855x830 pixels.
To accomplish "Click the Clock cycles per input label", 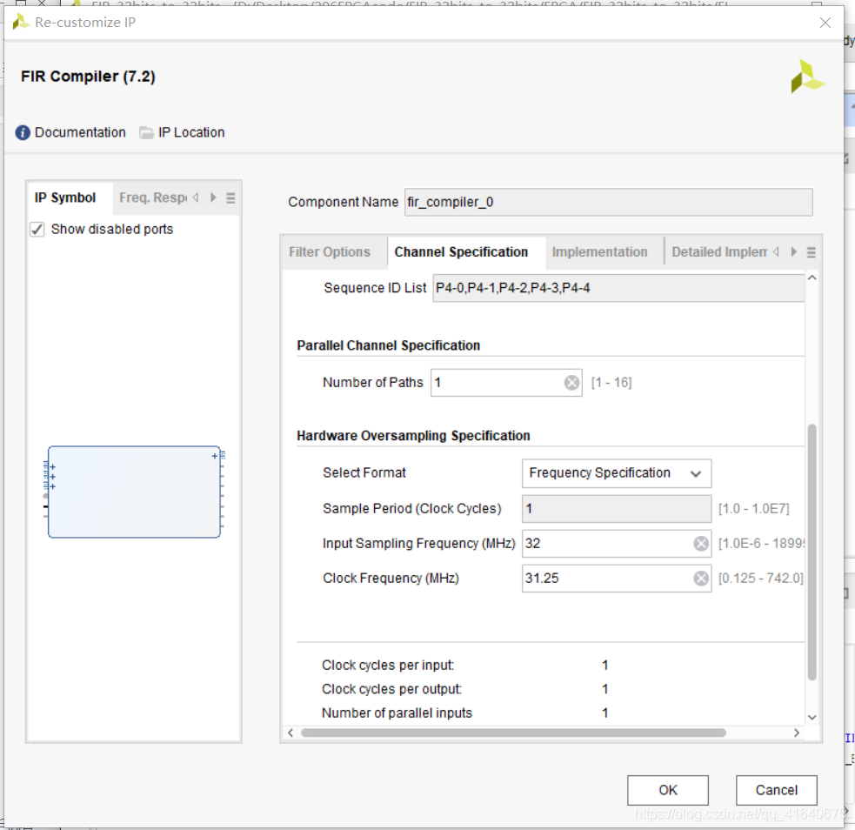I will coord(388,666).
